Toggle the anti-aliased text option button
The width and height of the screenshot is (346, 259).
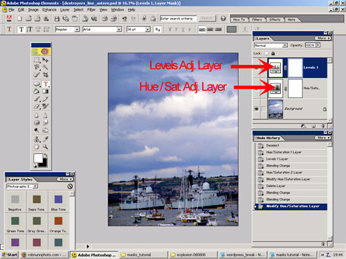click(x=158, y=29)
